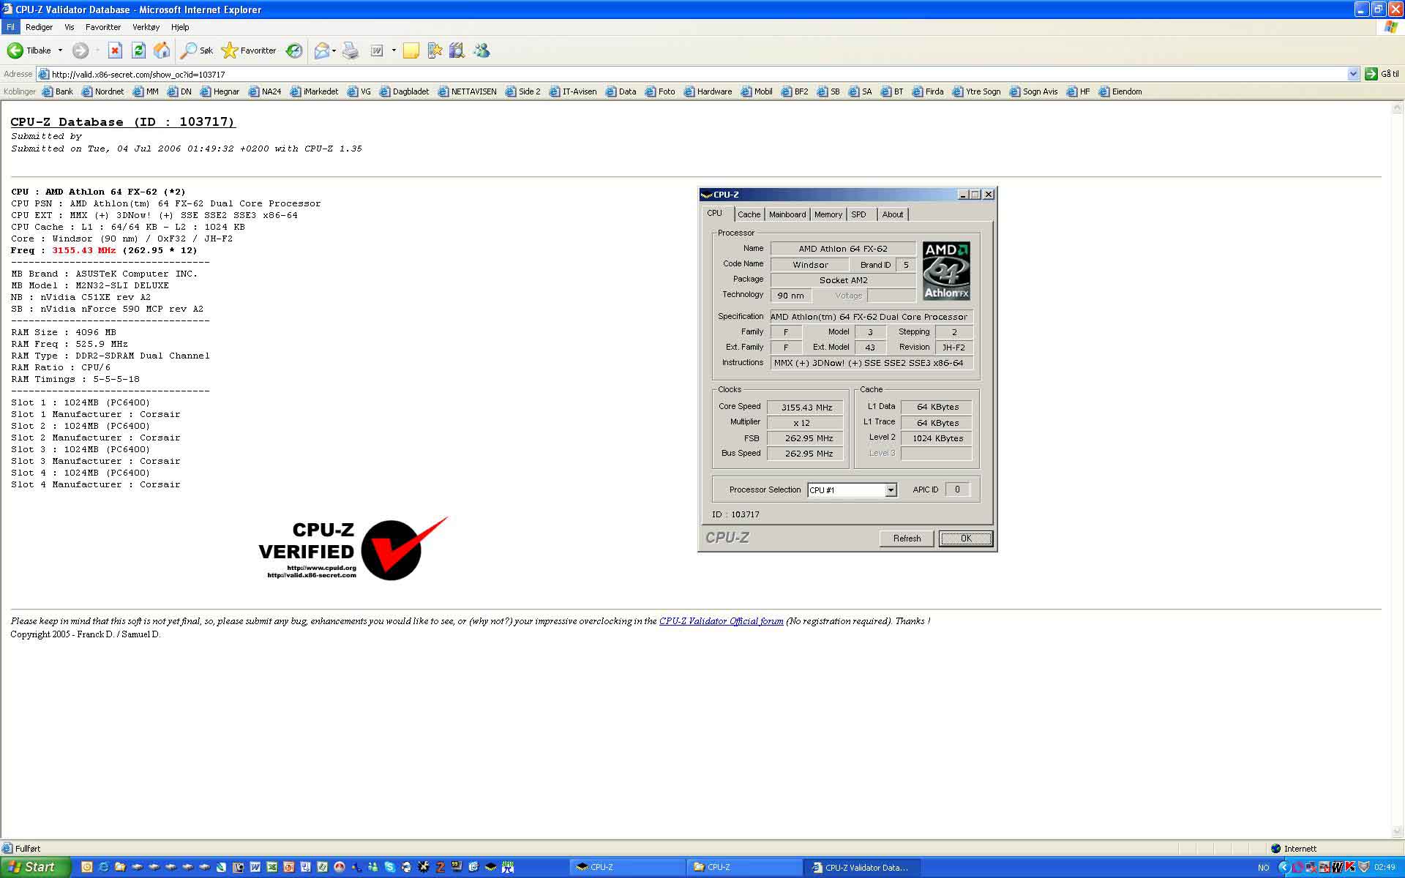
Task: Open the Vis menu
Action: click(70, 27)
